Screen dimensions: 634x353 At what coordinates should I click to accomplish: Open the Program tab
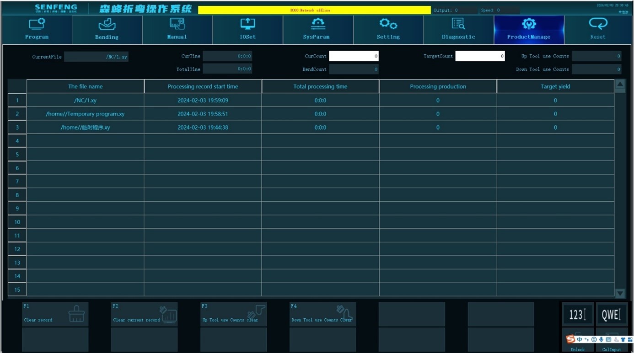(x=37, y=29)
